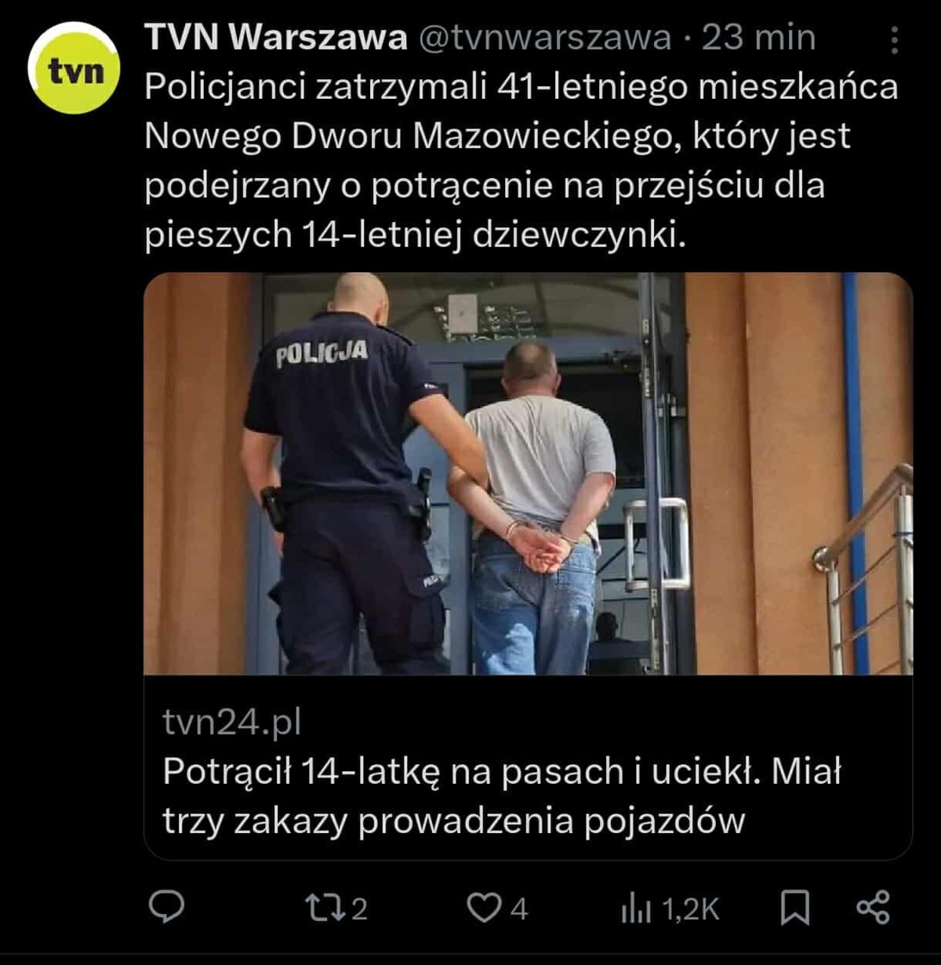941x965 pixels.
Task: Open the @tvnwarszawa handle link
Action: pos(546,38)
